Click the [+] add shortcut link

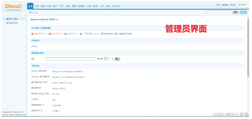(x=36, y=13)
